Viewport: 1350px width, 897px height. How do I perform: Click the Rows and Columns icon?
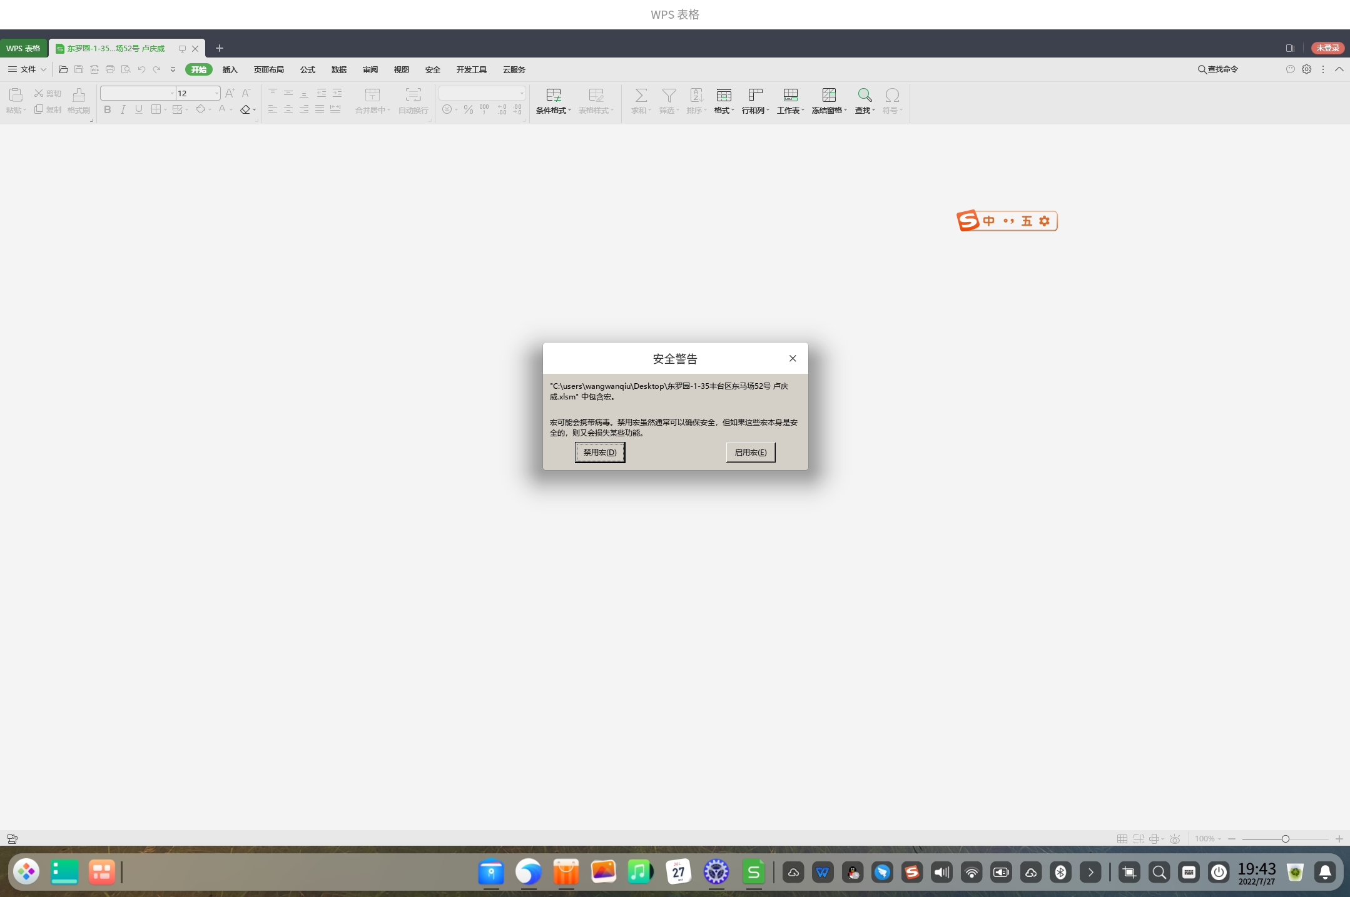point(755,95)
